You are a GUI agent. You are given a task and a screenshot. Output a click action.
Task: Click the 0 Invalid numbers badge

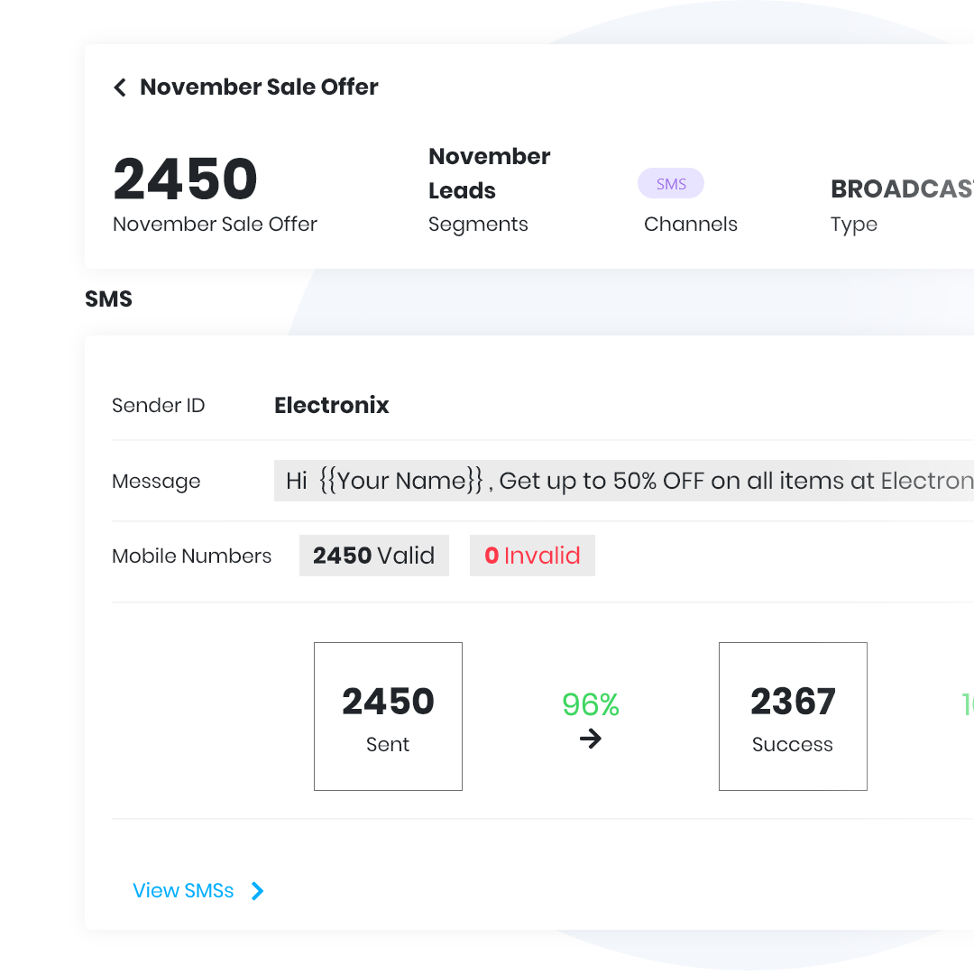(532, 555)
